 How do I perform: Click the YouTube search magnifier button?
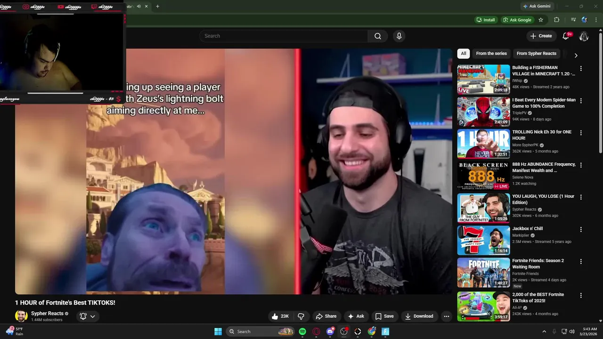378,36
